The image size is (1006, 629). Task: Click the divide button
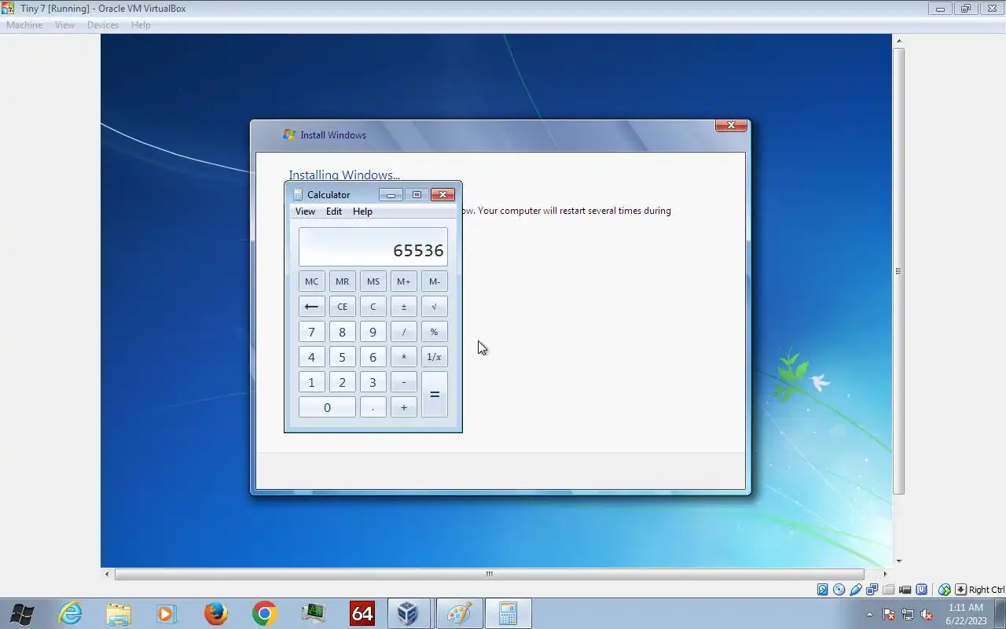[x=404, y=332]
